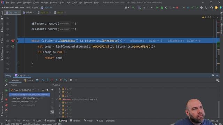This screenshot has height=125, width=223.
Task: Open the Terminal tool window tab
Action: click(x=75, y=120)
